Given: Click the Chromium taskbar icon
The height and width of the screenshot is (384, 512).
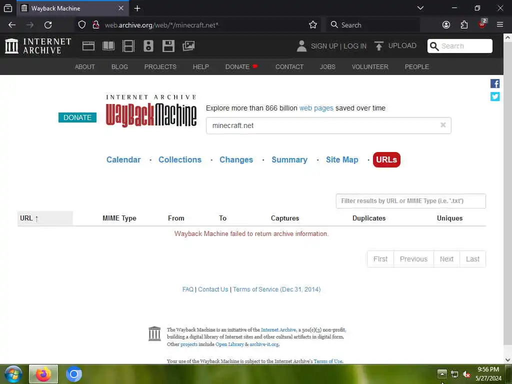Looking at the screenshot, I should [x=74, y=374].
